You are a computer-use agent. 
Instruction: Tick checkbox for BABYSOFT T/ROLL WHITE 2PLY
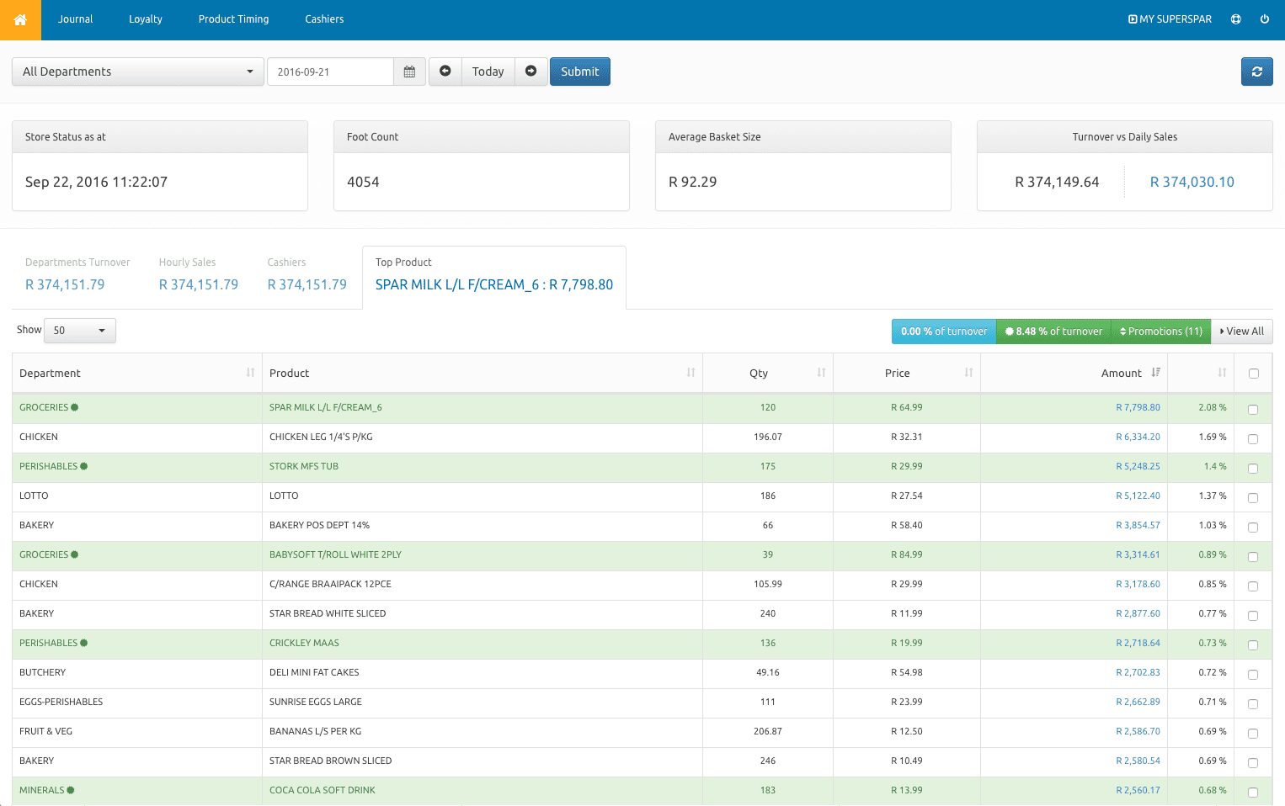click(x=1253, y=557)
